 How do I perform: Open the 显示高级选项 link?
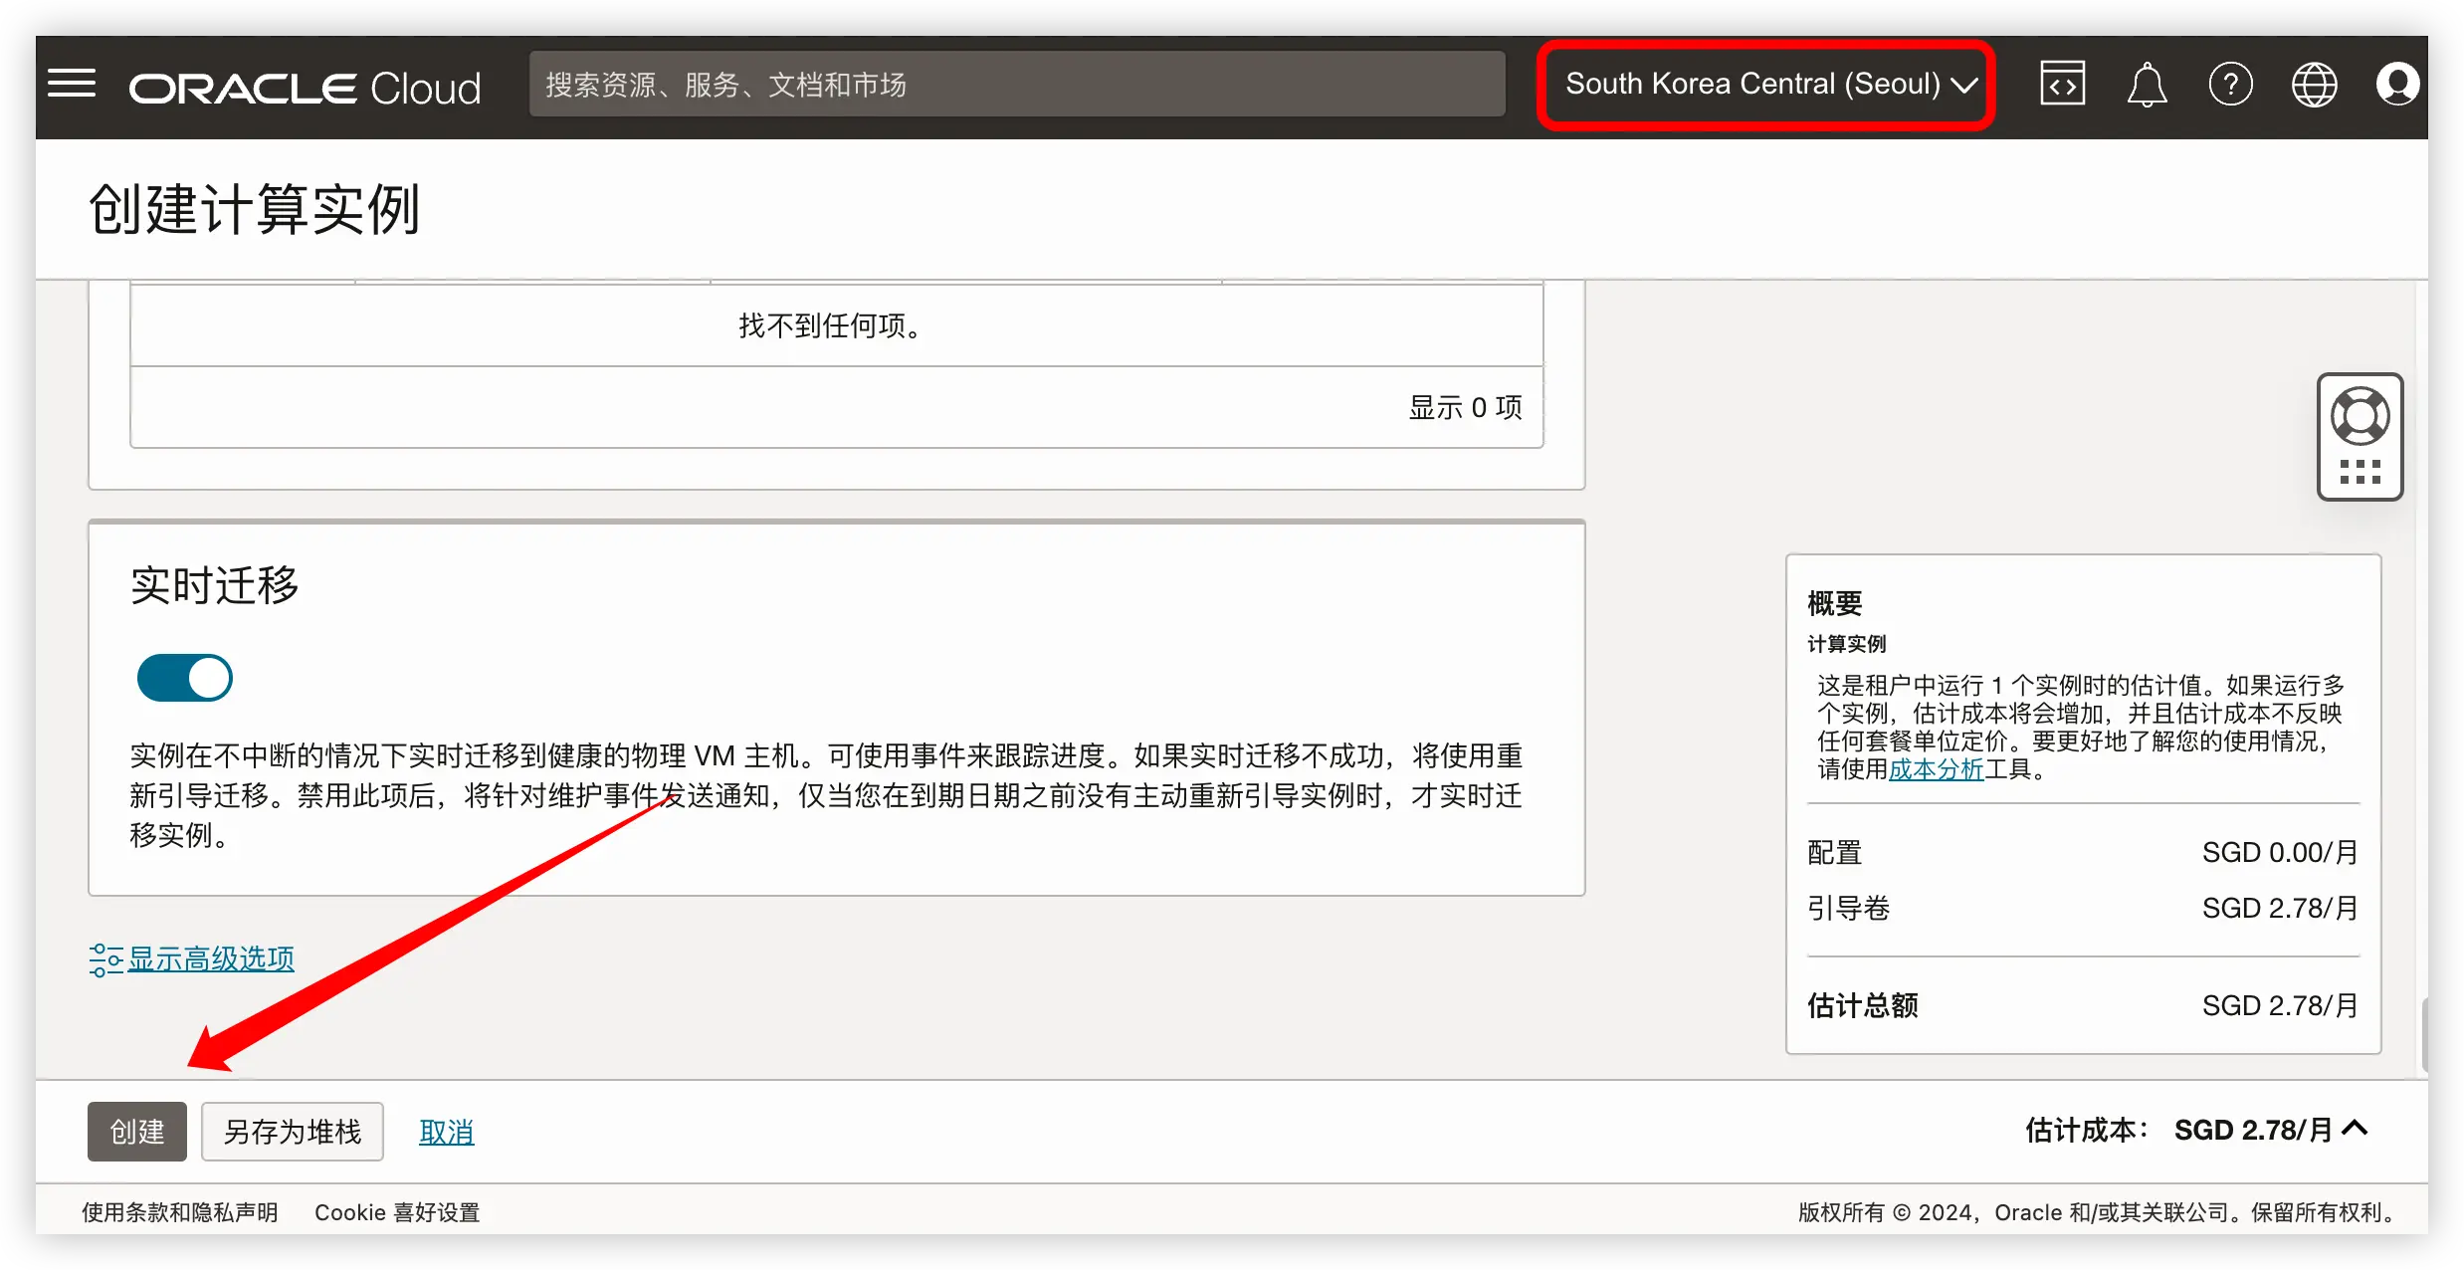[x=211, y=959]
